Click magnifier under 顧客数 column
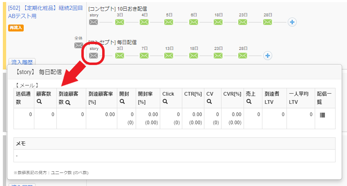This screenshot has width=347, height=186. point(39,103)
